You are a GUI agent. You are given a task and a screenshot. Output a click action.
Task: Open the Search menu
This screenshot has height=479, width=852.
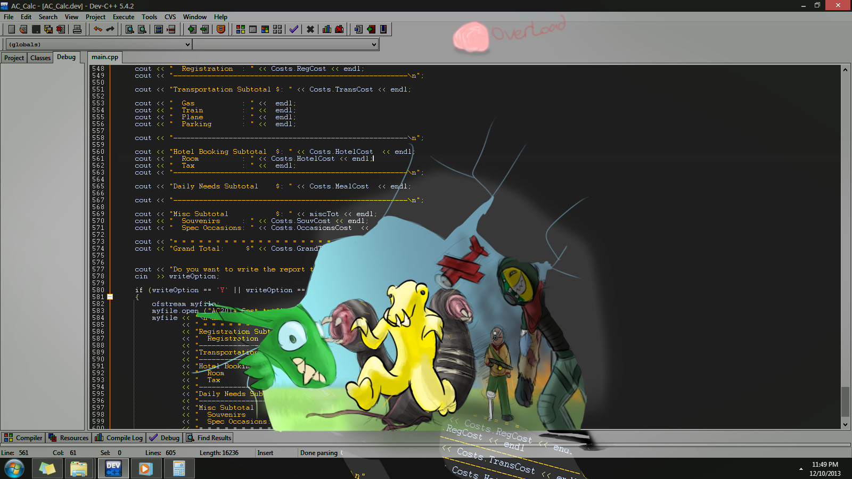(48, 17)
